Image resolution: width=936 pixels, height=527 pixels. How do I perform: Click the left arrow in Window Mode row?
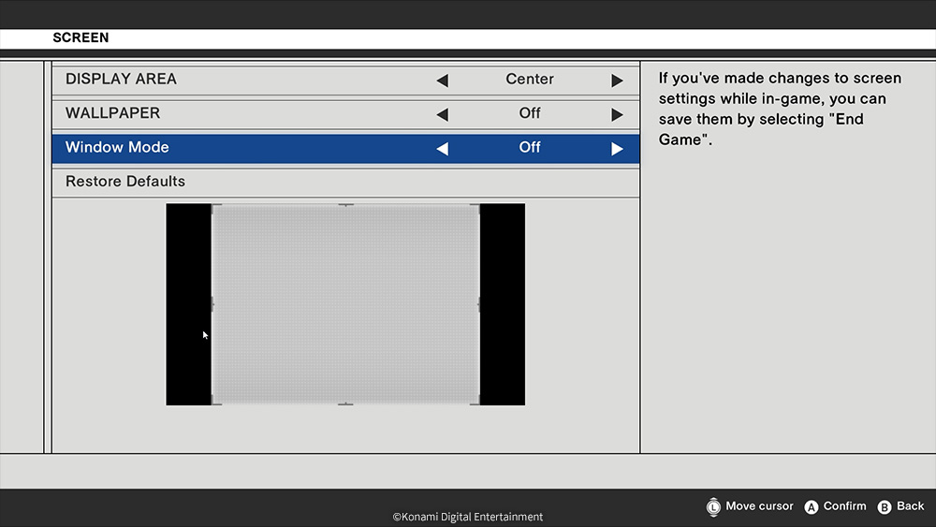click(442, 149)
